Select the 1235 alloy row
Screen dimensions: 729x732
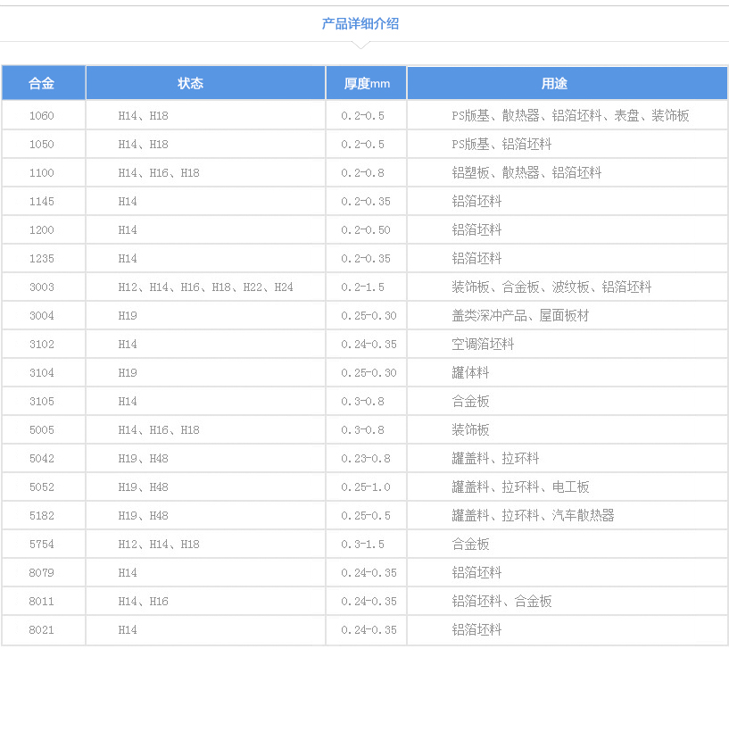(43, 258)
